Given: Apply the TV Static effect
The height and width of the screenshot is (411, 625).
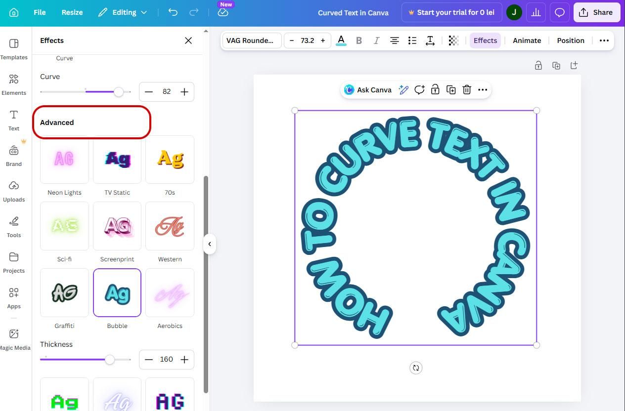Looking at the screenshot, I should pyautogui.click(x=117, y=160).
